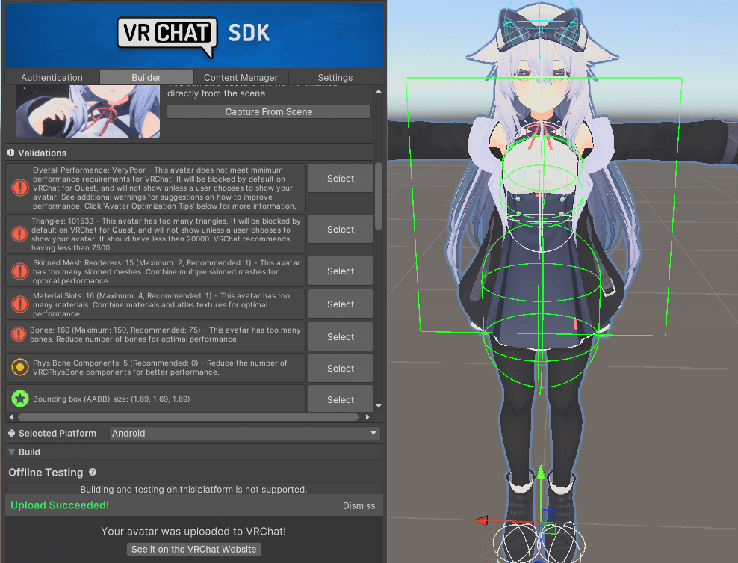Click Select for Phys Bone Components validation
Screen dimensions: 738x563
pyautogui.click(x=341, y=369)
